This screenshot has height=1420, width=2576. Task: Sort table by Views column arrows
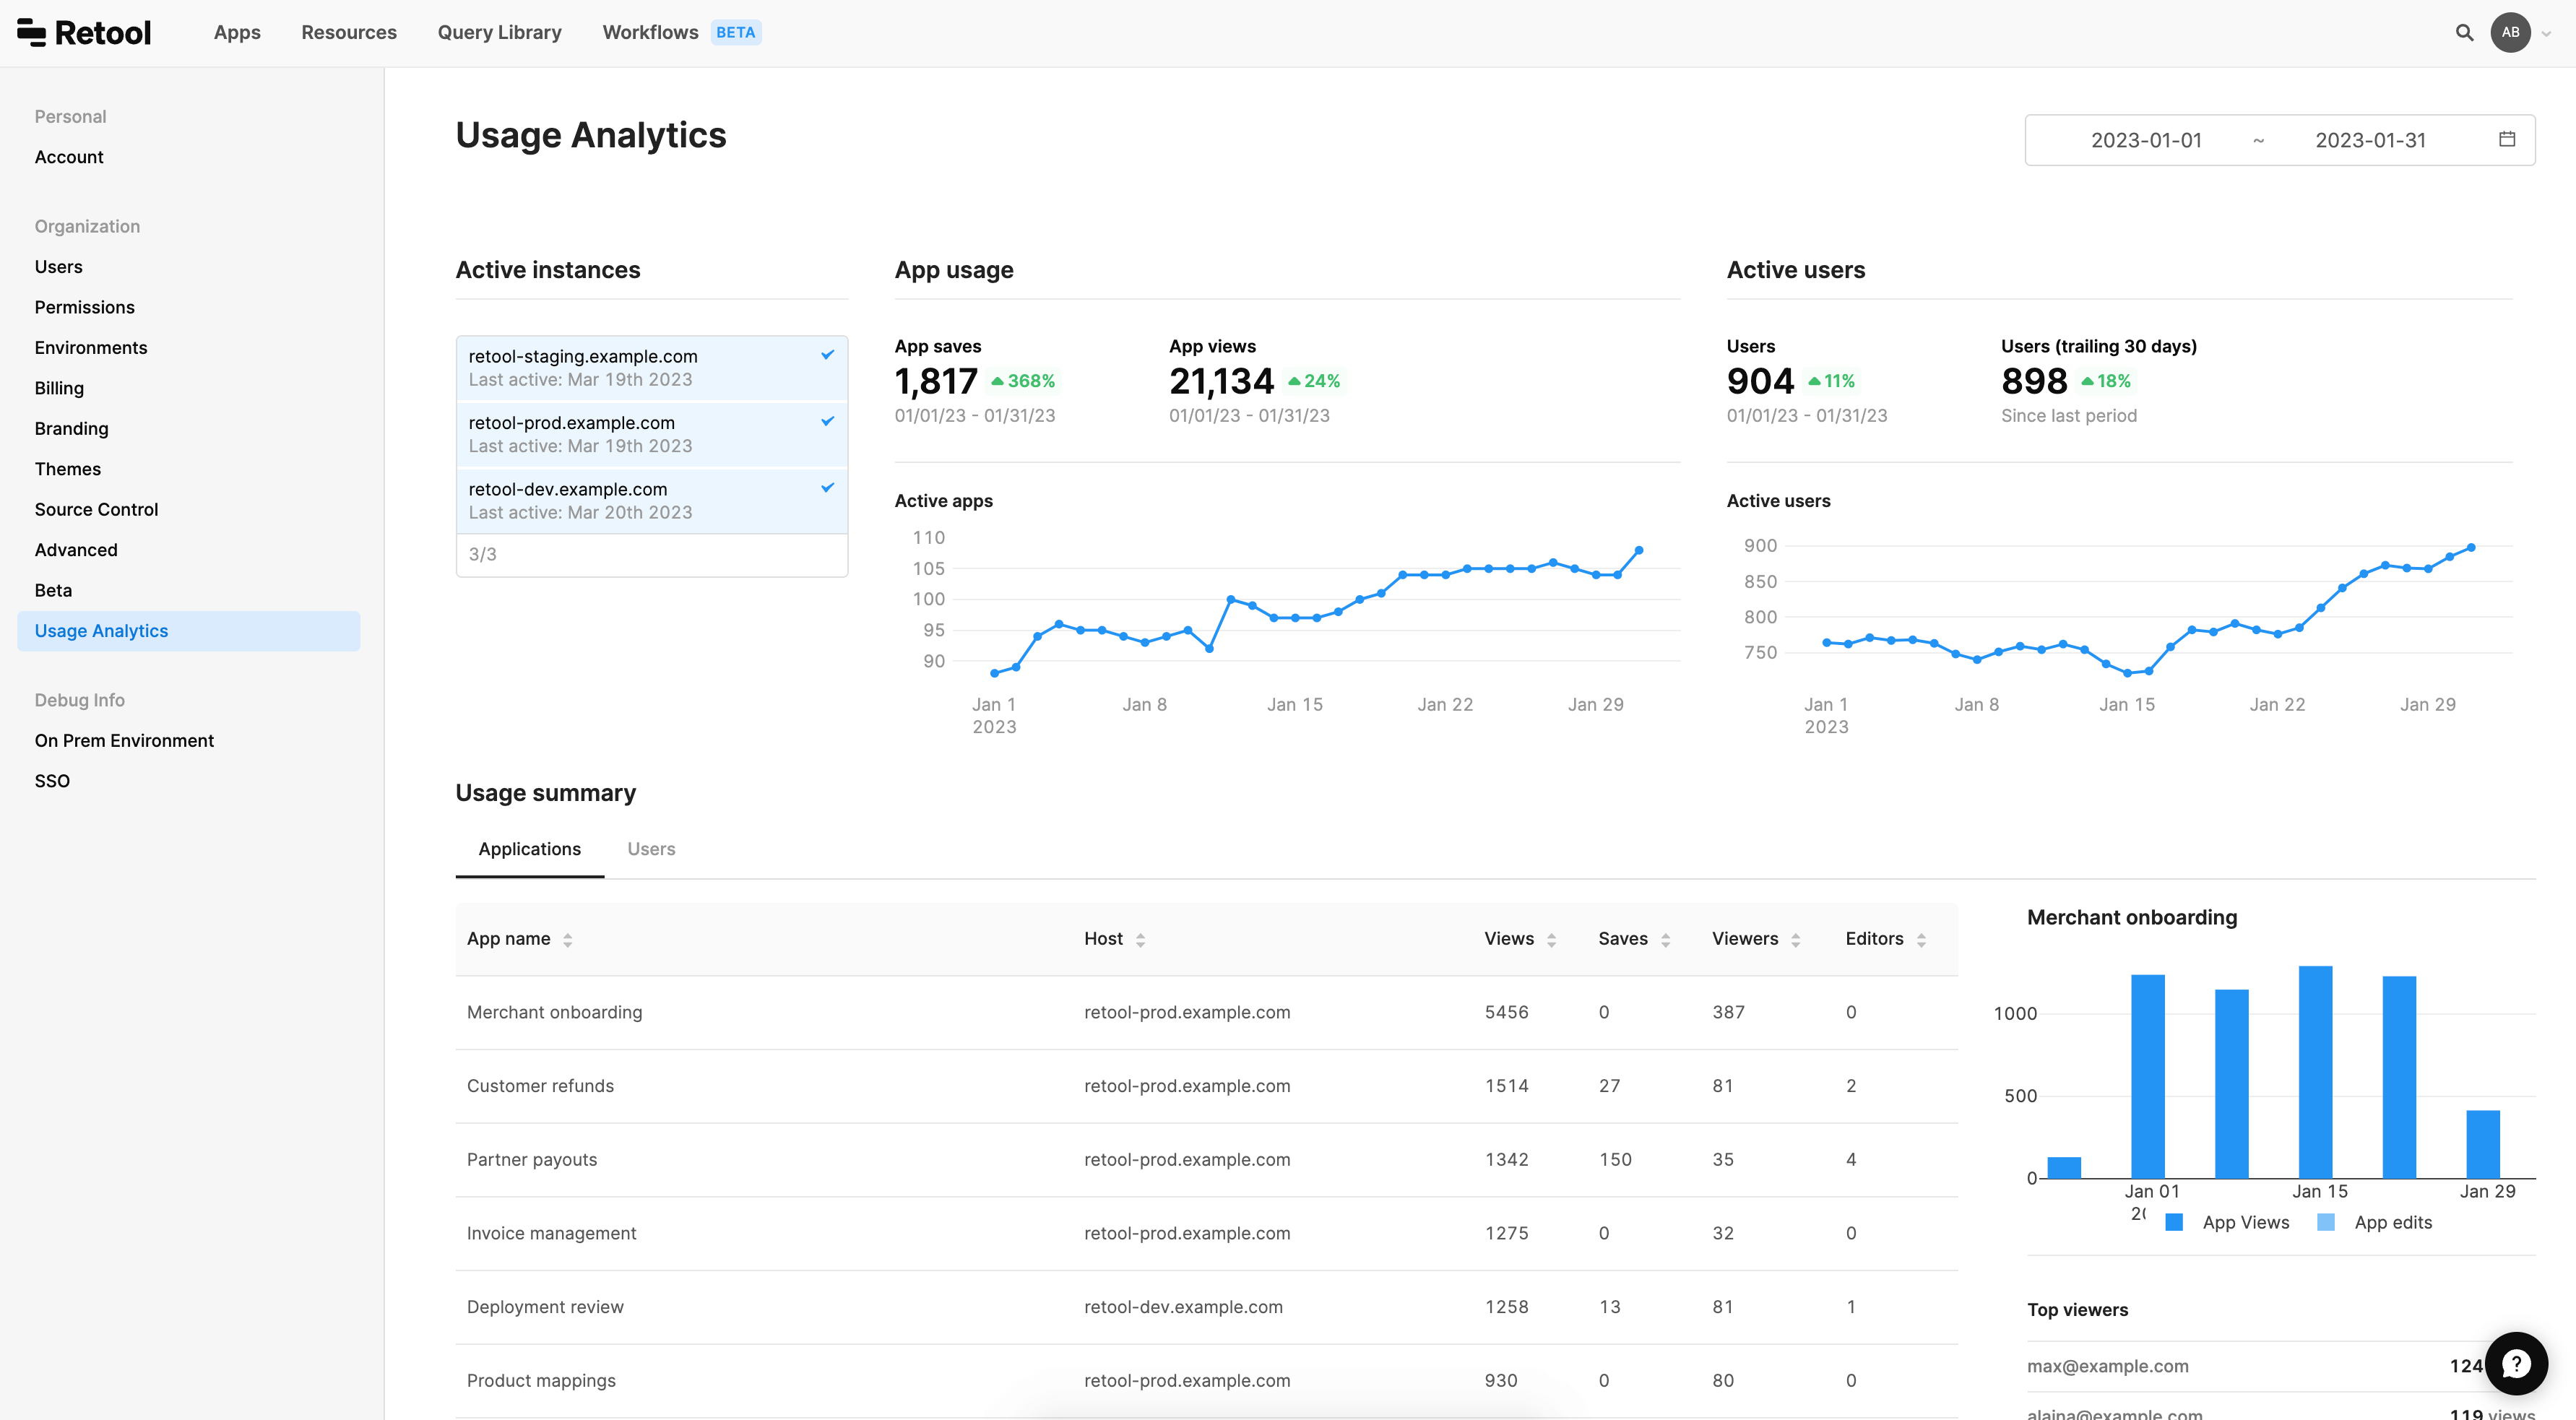point(1551,940)
